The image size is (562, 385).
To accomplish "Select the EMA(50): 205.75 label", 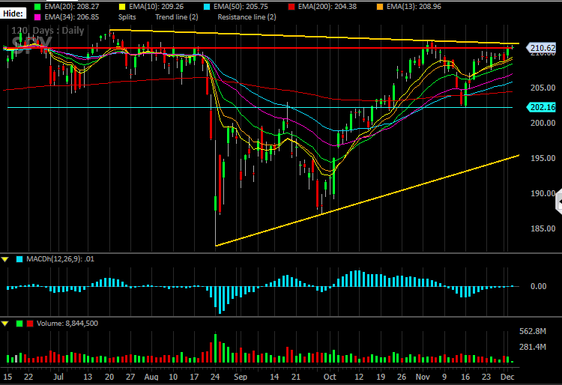I will [x=241, y=7].
